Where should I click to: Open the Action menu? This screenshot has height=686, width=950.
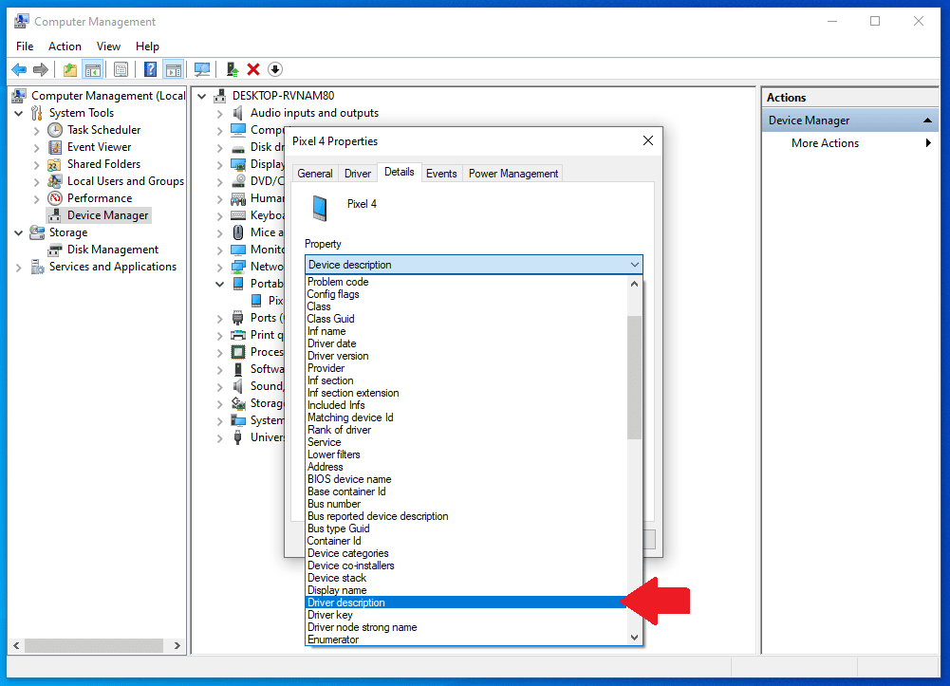pos(65,46)
